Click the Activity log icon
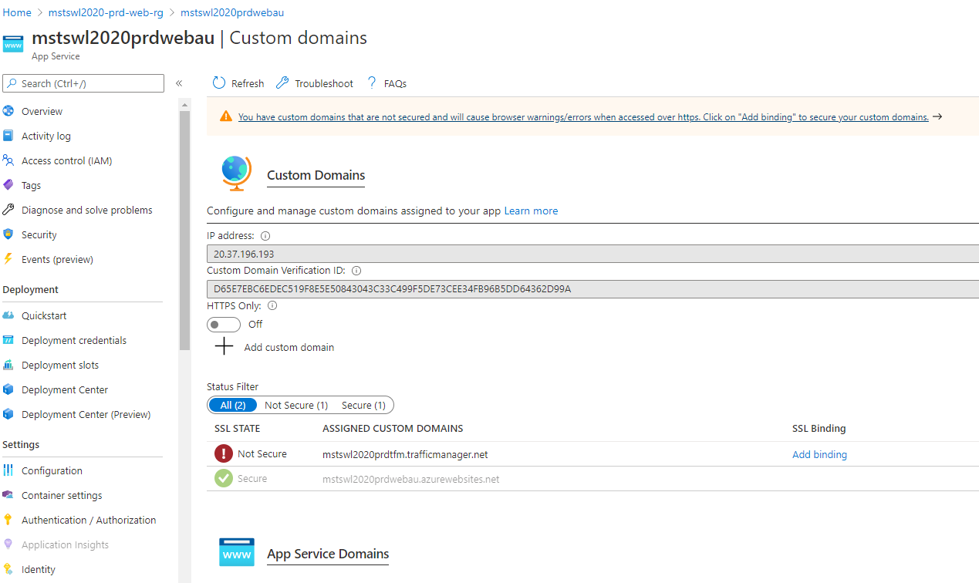Image resolution: width=979 pixels, height=583 pixels. [8, 136]
